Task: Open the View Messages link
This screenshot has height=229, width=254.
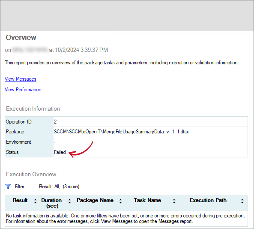Action: point(21,79)
